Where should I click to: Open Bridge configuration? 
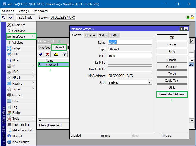coord(21,48)
